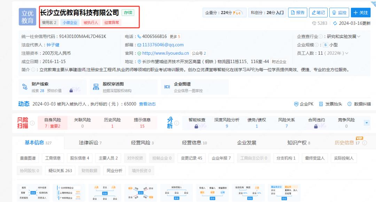Click the email envelope icon

[139, 45]
